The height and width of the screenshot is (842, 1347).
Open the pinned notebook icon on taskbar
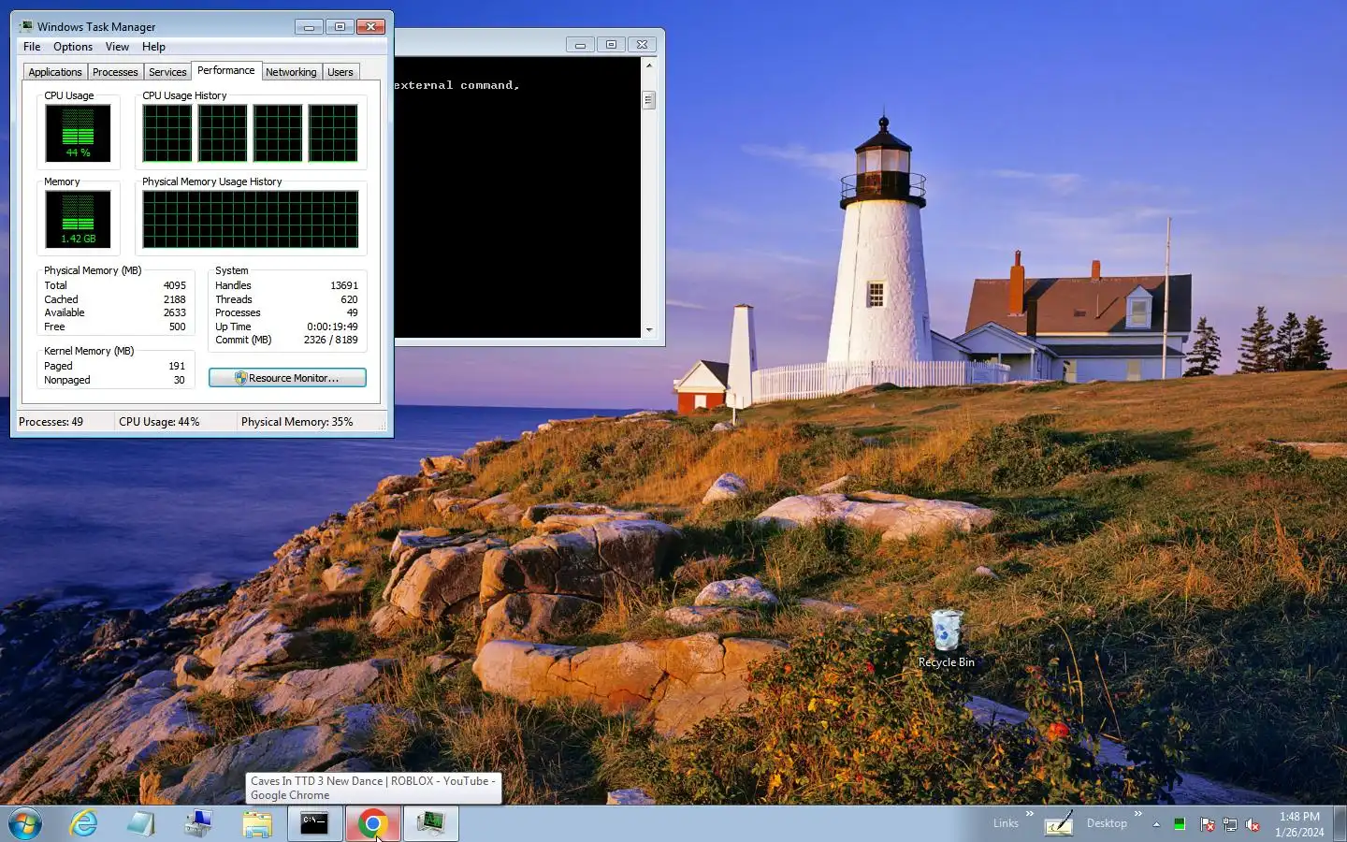[x=141, y=824]
